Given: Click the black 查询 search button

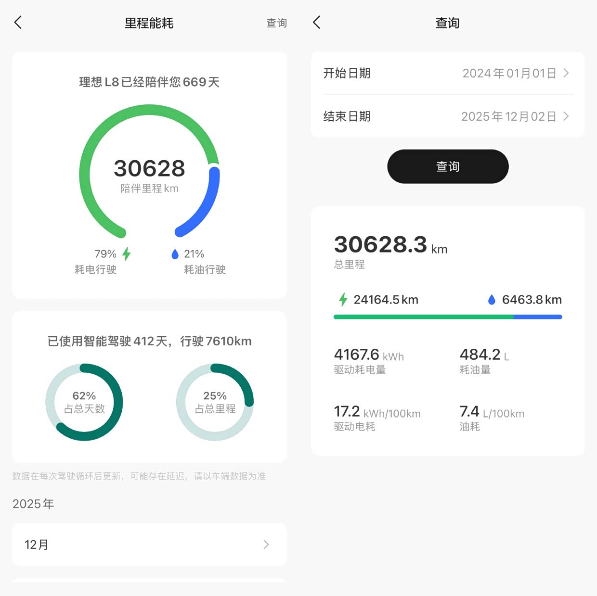Looking at the screenshot, I should click(x=448, y=166).
